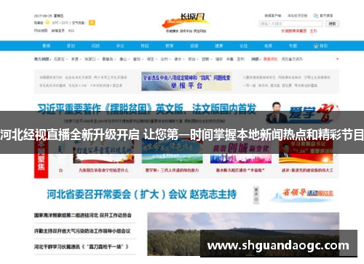Open the 塞罕坝：三代人传递的绿色接力 caption
Viewport: 364px width, 264px height.
[172, 171]
